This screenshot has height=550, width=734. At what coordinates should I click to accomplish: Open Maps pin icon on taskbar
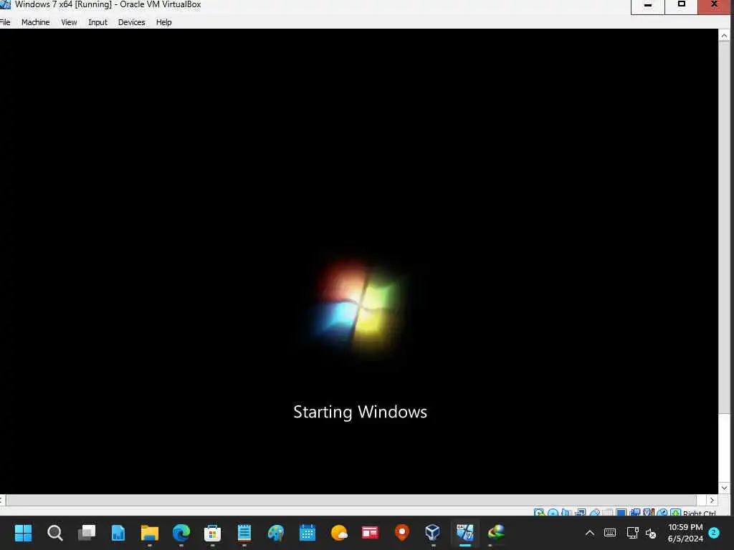click(x=401, y=533)
